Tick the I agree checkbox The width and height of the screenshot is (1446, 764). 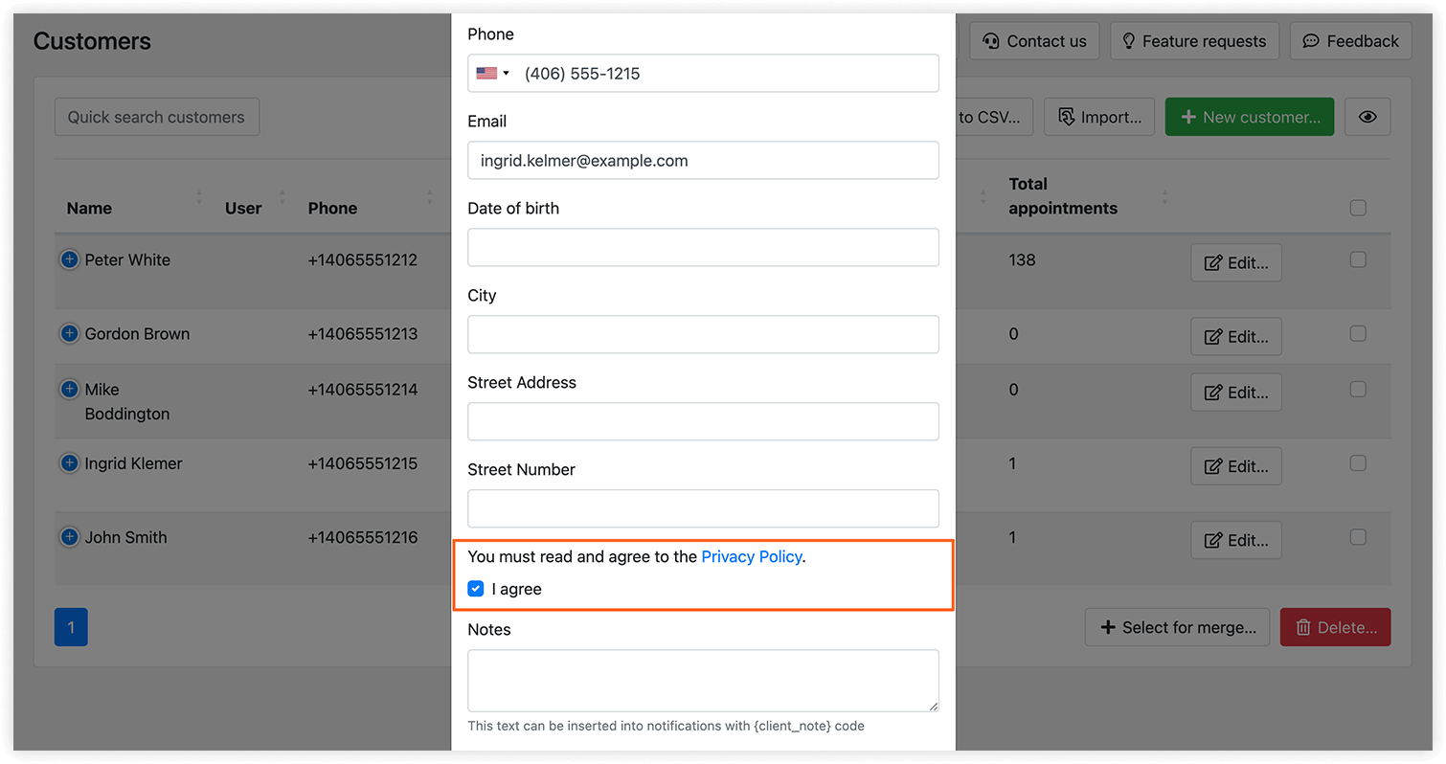475,589
